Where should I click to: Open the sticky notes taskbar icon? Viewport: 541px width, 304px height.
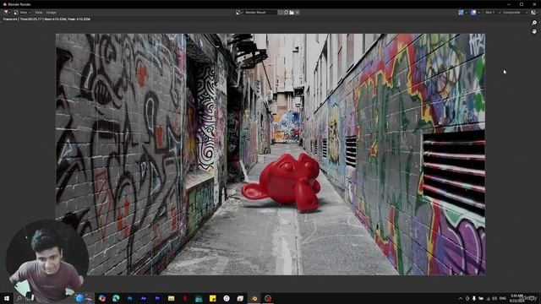pos(212,298)
